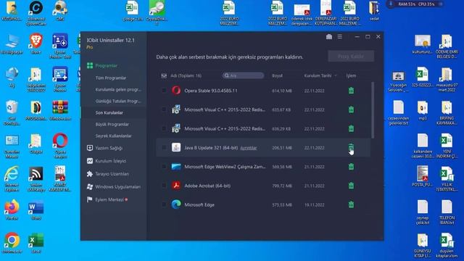Click trash icon in the 19.11.2022 Microsoft Edge row
This screenshot has width=464, height=261.
(x=351, y=204)
